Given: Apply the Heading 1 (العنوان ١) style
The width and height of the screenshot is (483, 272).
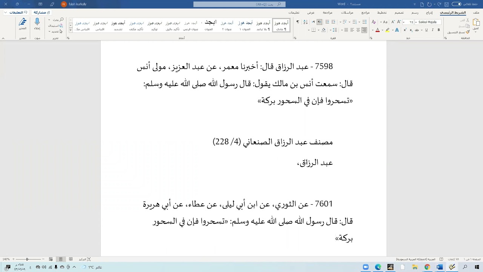Looking at the screenshot, I should [x=245, y=25].
